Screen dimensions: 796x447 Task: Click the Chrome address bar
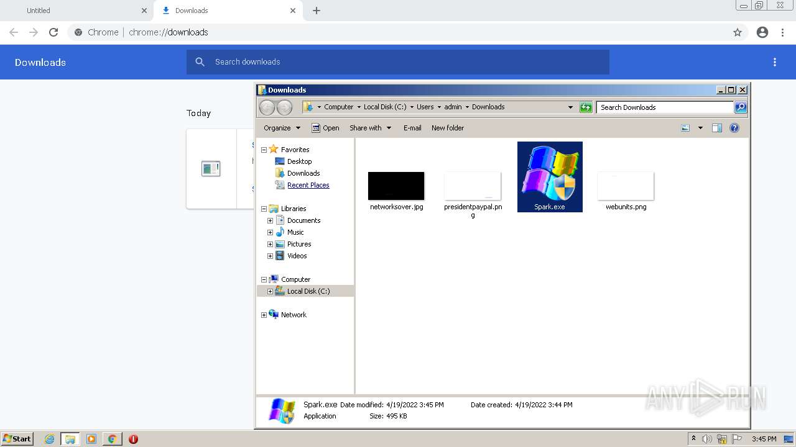tap(398, 32)
